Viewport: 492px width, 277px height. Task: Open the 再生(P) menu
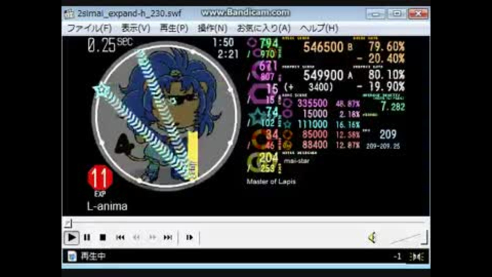click(174, 28)
